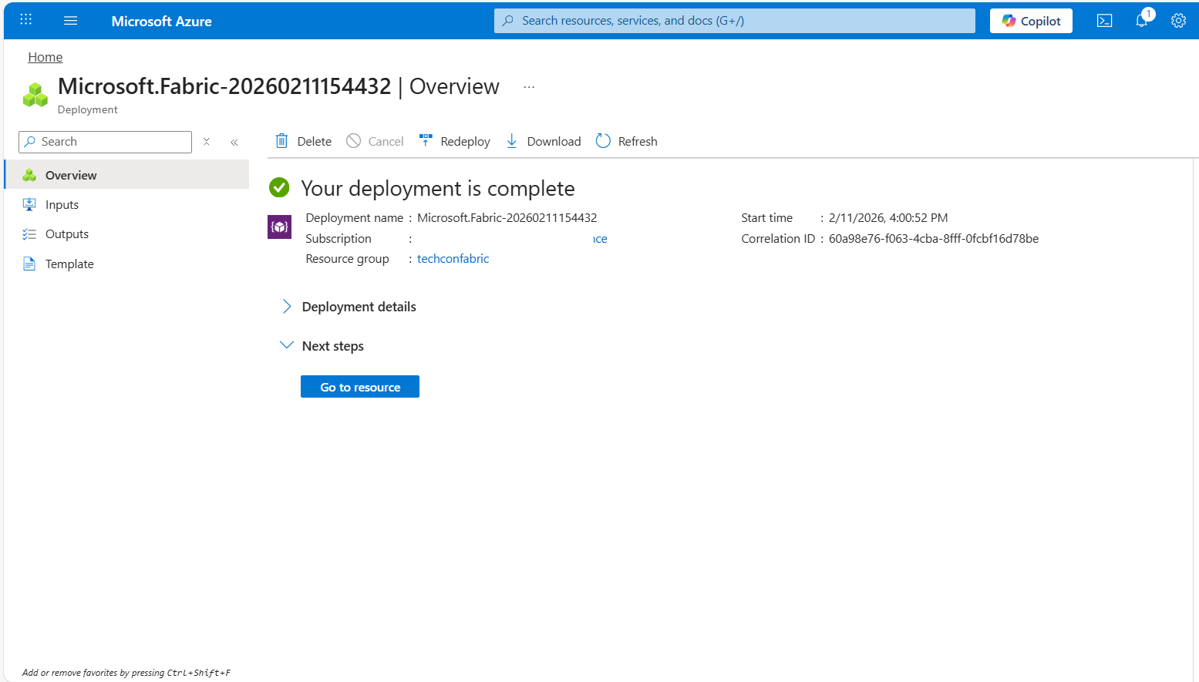The height and width of the screenshot is (682, 1199).
Task: Open the apps grid launcher icon
Action: [x=26, y=20]
